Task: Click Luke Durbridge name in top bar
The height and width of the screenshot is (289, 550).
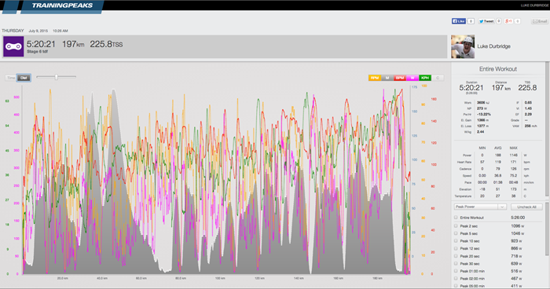Action: point(533,5)
